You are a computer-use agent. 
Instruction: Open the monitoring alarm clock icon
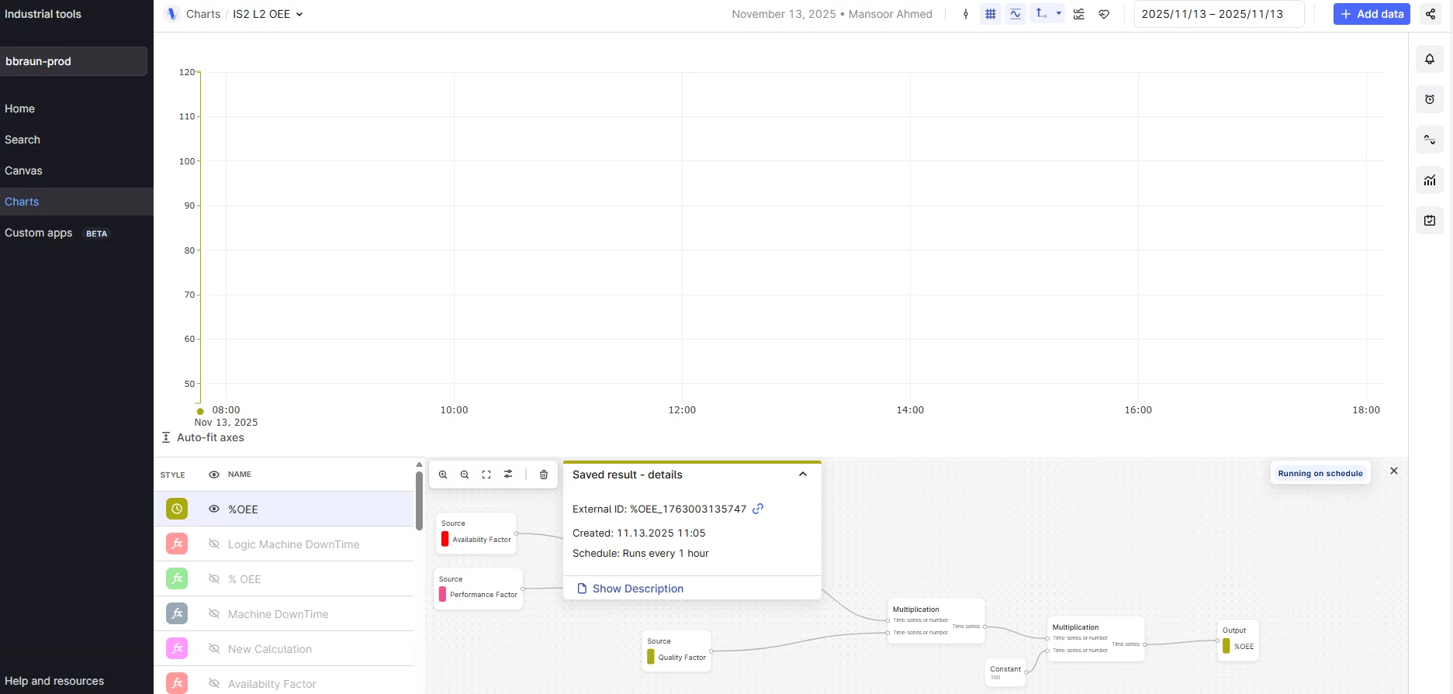pyautogui.click(x=1430, y=99)
